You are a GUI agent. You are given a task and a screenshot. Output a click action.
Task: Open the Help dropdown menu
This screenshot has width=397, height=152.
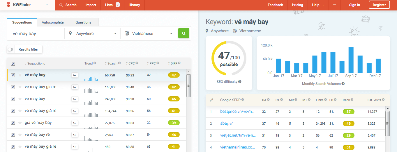[318, 5]
